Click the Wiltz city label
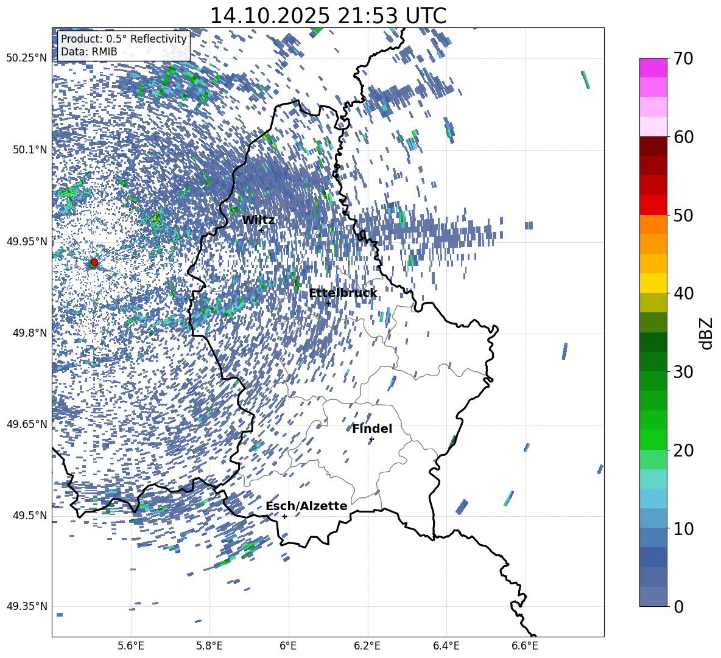The image size is (721, 658). pos(258,220)
